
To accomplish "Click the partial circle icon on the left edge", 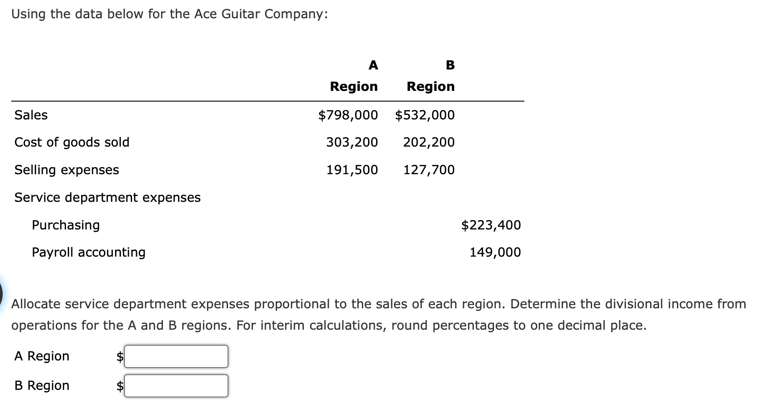I will (2, 294).
